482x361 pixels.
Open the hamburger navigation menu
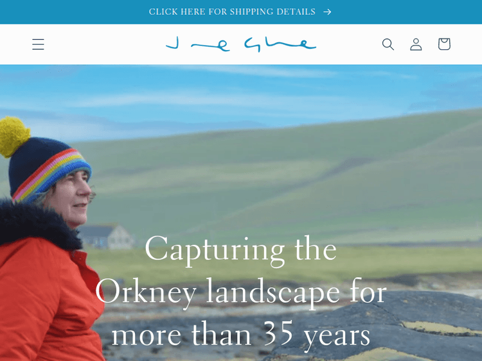[38, 44]
